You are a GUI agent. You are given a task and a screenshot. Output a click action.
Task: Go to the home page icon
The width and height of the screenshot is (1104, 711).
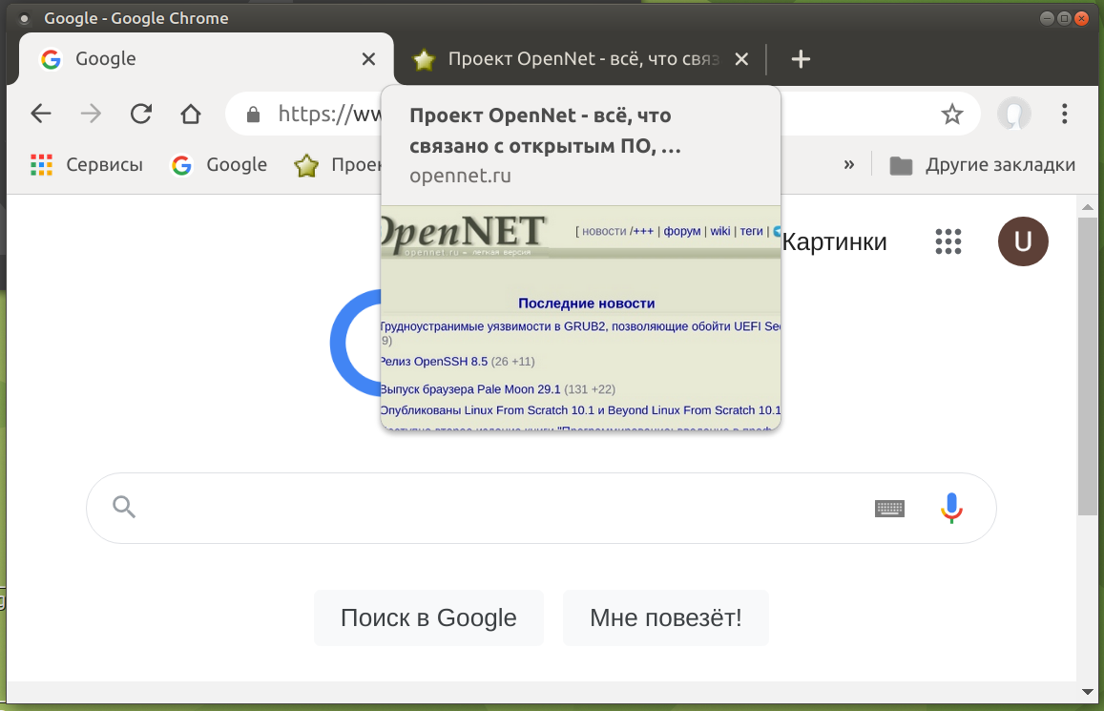pyautogui.click(x=191, y=115)
